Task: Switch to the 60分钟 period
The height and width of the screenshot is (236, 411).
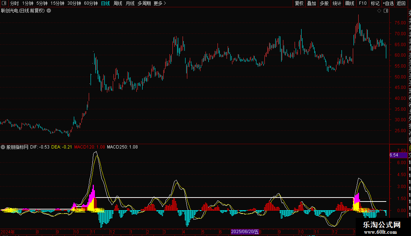Action: (x=91, y=3)
